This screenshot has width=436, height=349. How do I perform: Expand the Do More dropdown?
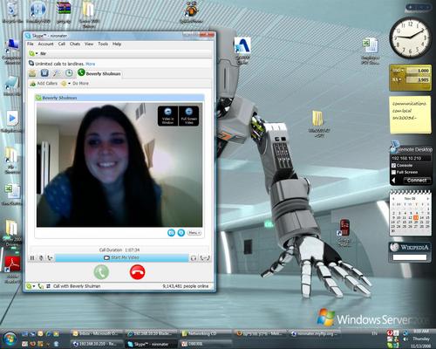(x=75, y=84)
